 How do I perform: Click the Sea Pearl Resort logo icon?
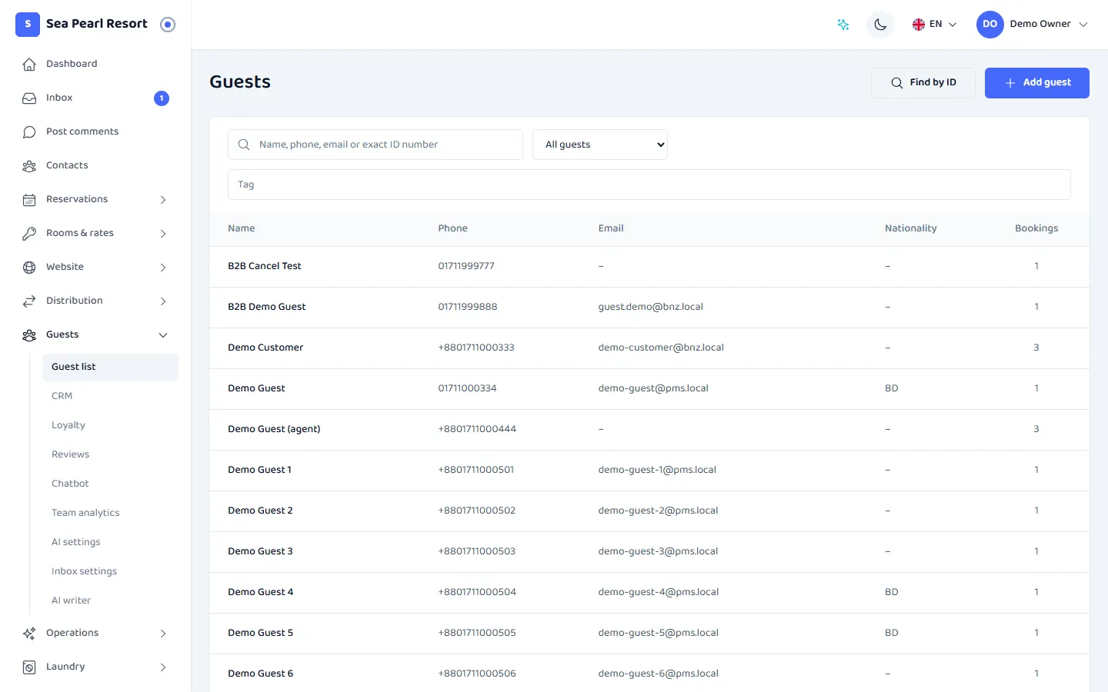point(28,25)
